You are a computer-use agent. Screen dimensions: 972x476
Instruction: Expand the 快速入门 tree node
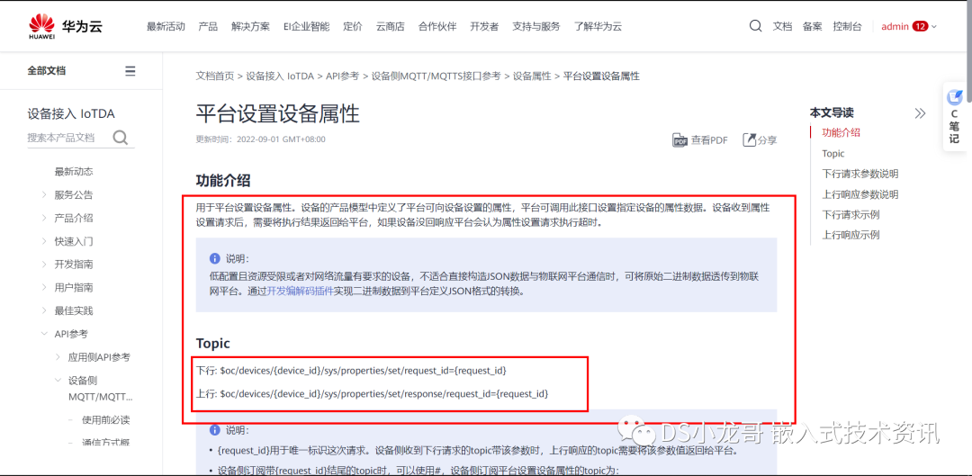point(44,241)
